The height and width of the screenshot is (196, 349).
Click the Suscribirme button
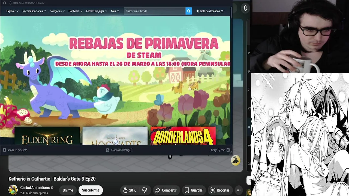pyautogui.click(x=91, y=190)
